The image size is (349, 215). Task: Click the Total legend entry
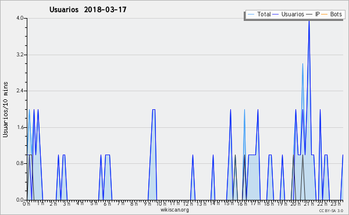point(259,14)
